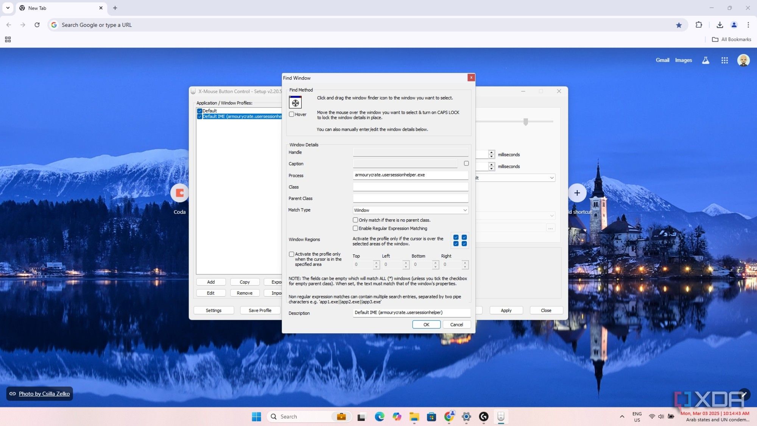Click Settings button in X-Mouse window
This screenshot has width=757, height=426.
(x=213, y=311)
